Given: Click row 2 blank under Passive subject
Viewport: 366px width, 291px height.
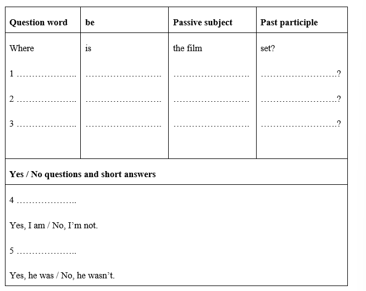Looking at the screenshot, I should click(211, 100).
